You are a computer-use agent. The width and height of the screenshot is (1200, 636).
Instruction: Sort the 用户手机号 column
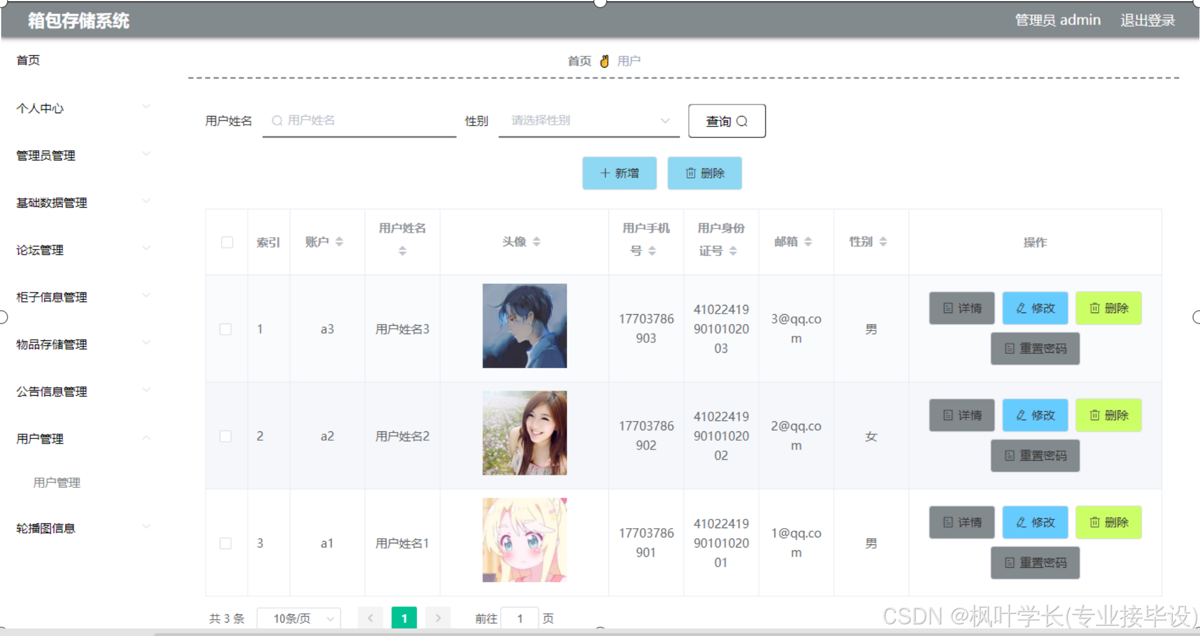pyautogui.click(x=652, y=251)
